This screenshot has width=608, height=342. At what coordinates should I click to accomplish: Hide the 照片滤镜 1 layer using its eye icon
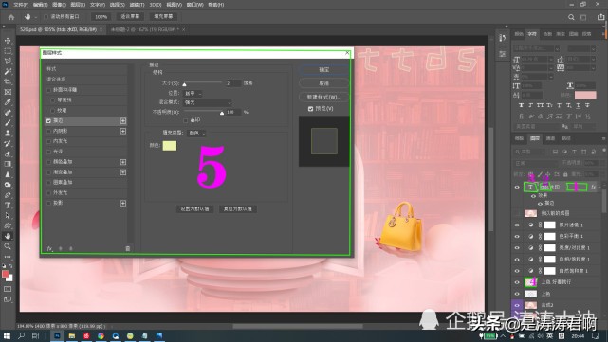[517, 225]
